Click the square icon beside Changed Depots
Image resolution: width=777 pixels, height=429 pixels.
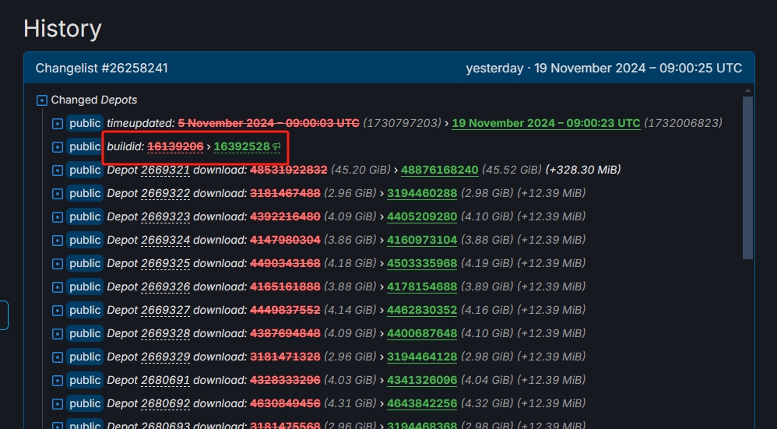(42, 100)
